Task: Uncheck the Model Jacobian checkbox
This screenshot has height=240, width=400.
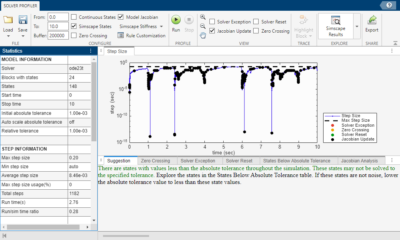Action: click(120, 17)
